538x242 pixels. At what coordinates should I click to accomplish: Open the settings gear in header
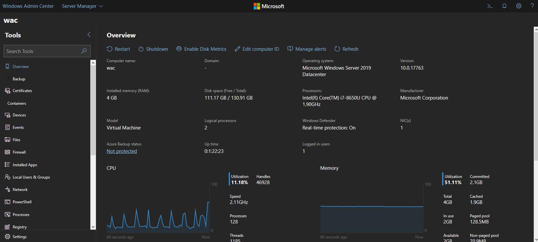click(x=519, y=6)
